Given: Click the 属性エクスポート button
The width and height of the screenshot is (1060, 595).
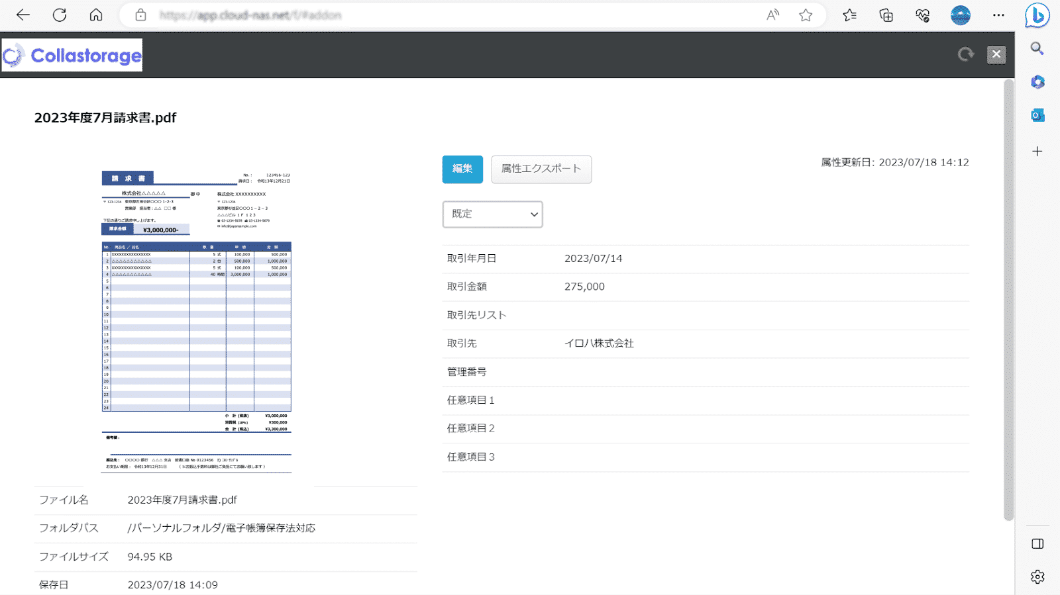Looking at the screenshot, I should click(x=541, y=169).
